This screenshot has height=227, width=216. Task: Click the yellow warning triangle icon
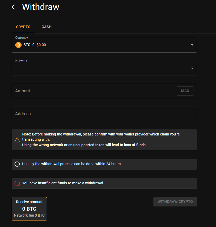(x=17, y=140)
